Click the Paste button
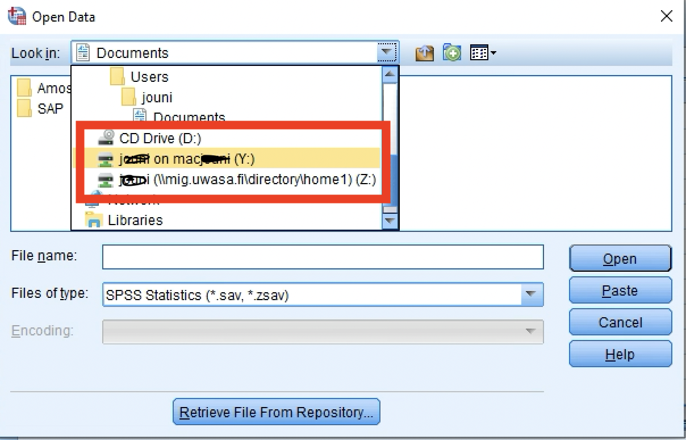Screen dimensions: 686x440 click(x=620, y=290)
